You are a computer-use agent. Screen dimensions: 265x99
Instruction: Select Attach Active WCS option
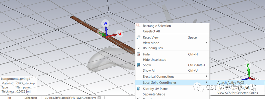click(x=230, y=82)
